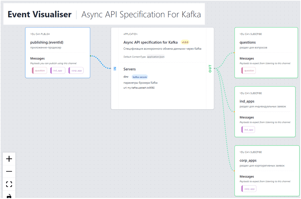The width and height of the screenshot is (301, 199).
Task: Select the corp_apps channel node title
Action: (248, 160)
